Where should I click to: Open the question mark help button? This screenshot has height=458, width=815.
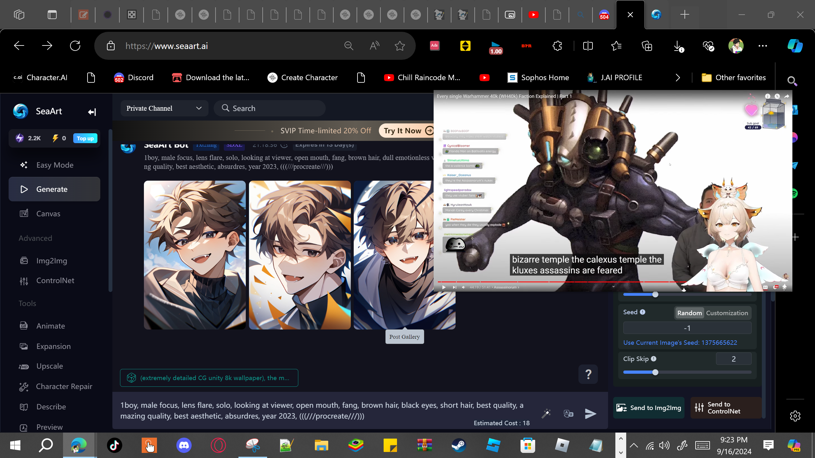click(588, 374)
